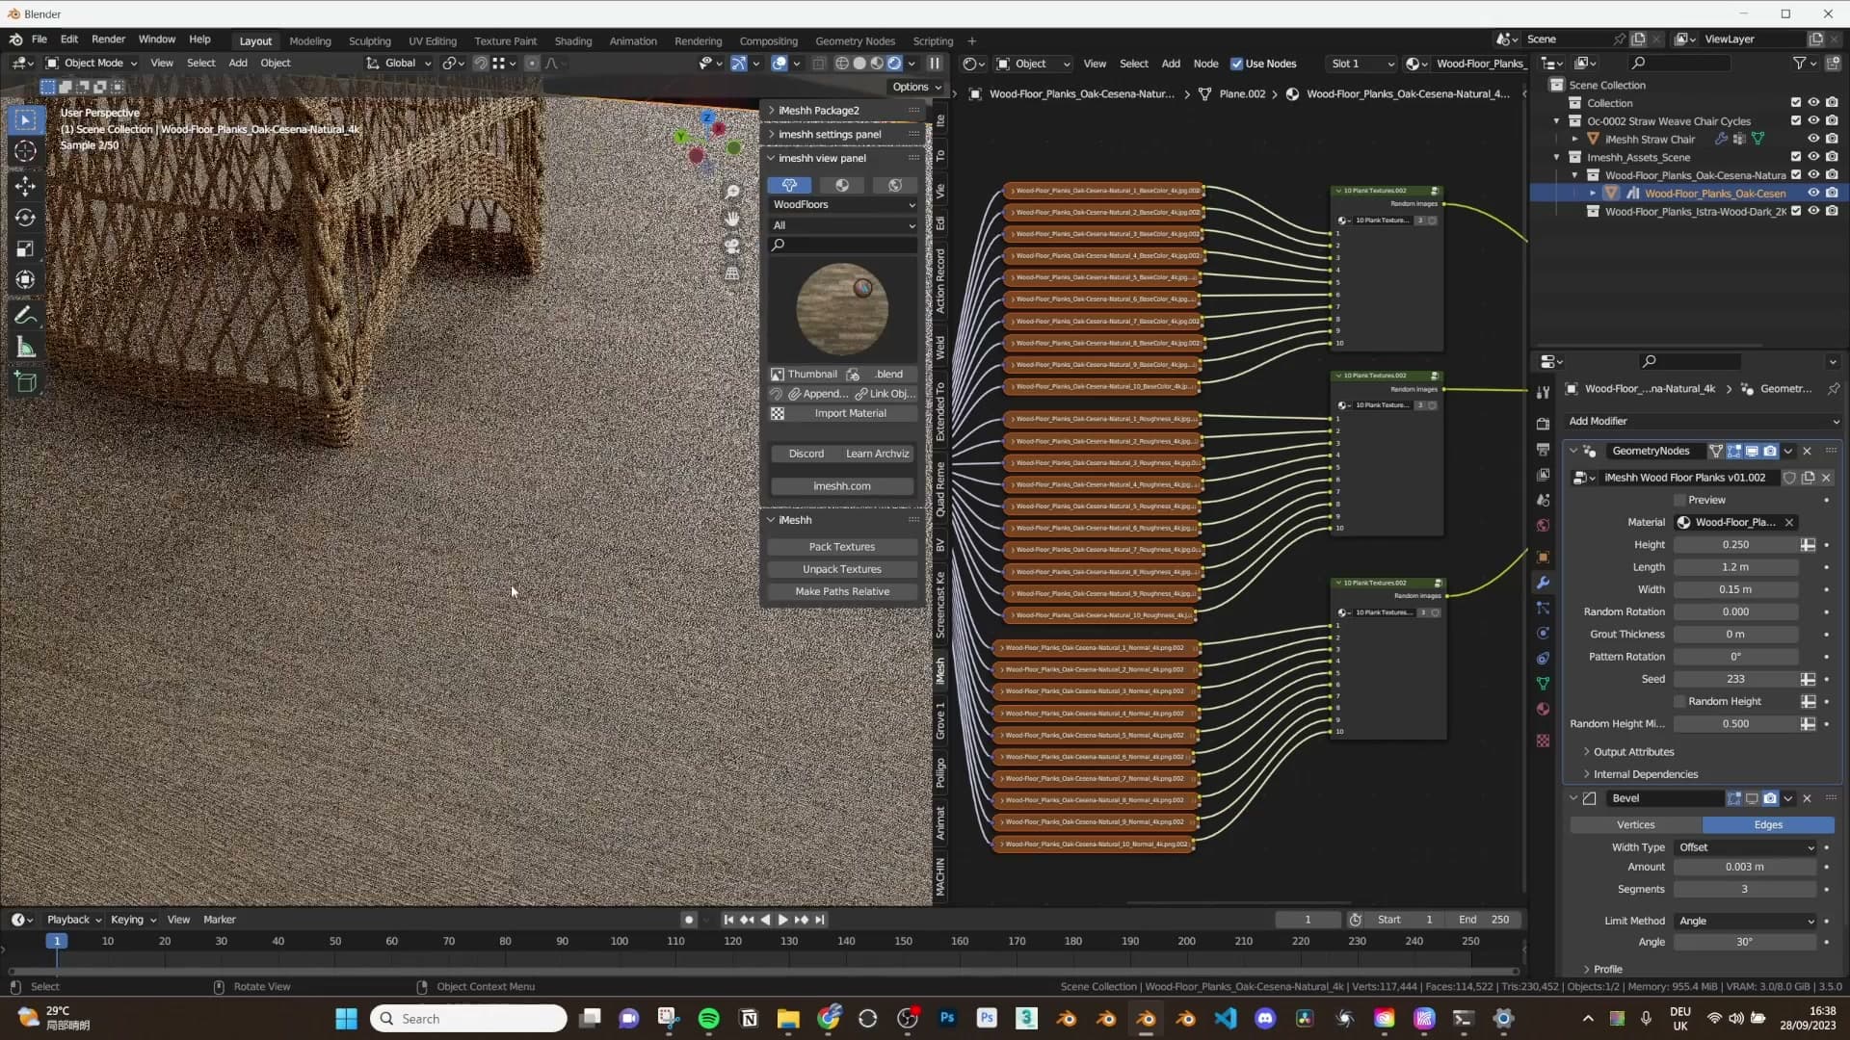Open the All subcategory dropdown
Screen dimensions: 1850x1040
tap(843, 225)
